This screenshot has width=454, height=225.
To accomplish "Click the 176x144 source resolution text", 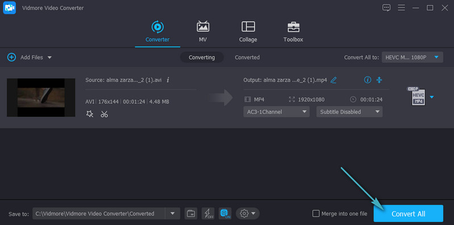I will tap(109, 101).
